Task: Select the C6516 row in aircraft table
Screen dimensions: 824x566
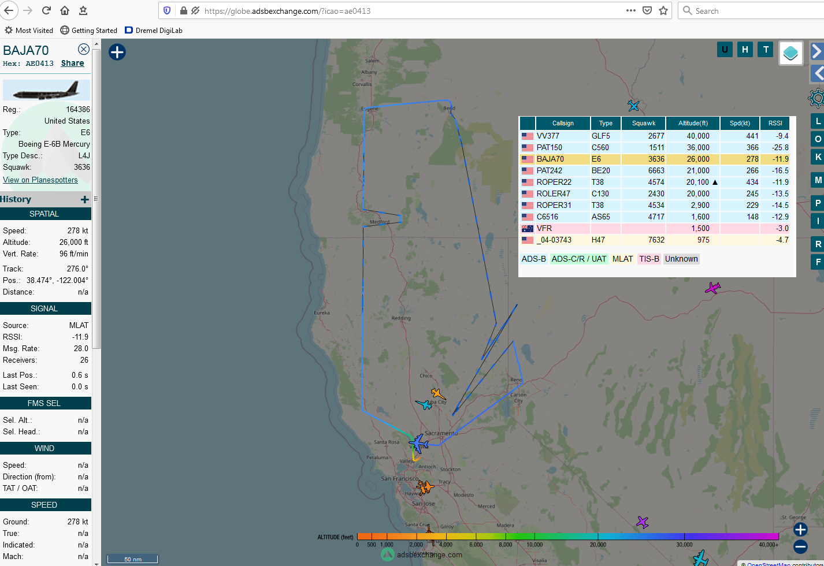Action: [x=655, y=217]
